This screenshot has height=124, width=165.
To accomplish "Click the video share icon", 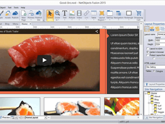I will [x=97, y=31].
